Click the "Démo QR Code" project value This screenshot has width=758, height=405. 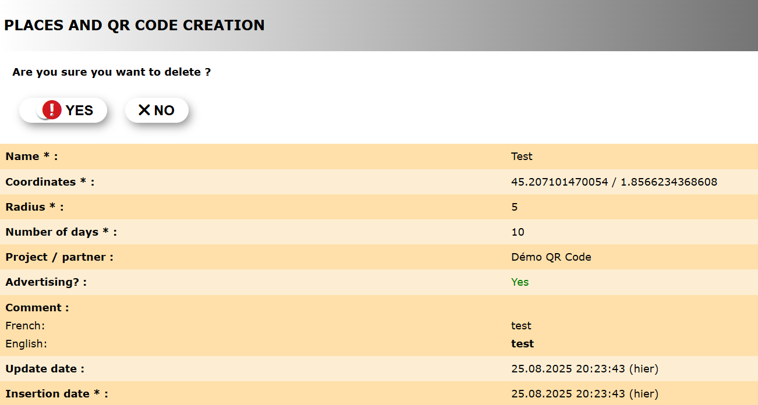click(551, 257)
